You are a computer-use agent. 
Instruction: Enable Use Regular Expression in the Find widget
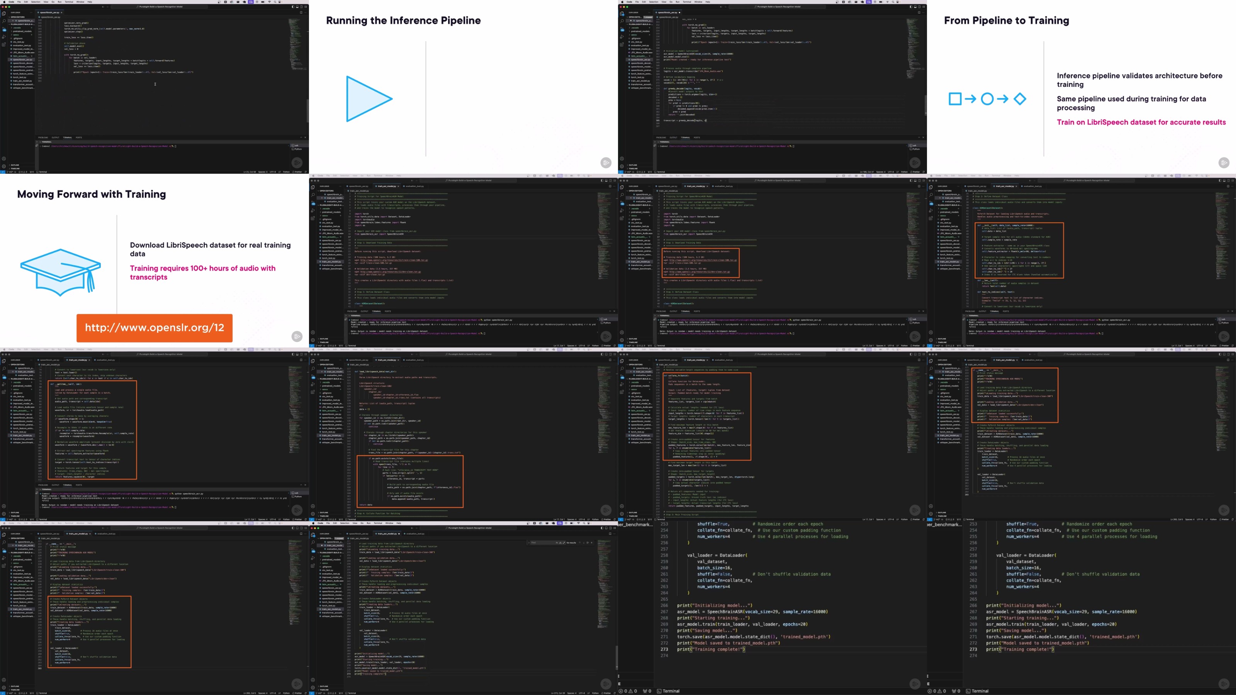pos(564,543)
